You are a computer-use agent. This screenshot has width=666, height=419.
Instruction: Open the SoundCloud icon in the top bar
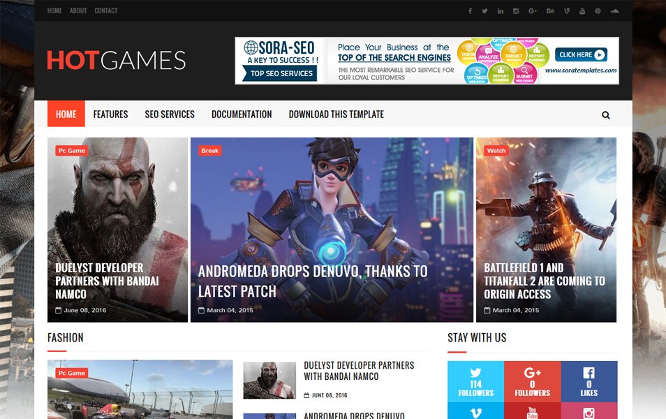coord(614,10)
